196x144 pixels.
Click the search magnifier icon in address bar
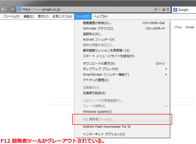[156, 9]
